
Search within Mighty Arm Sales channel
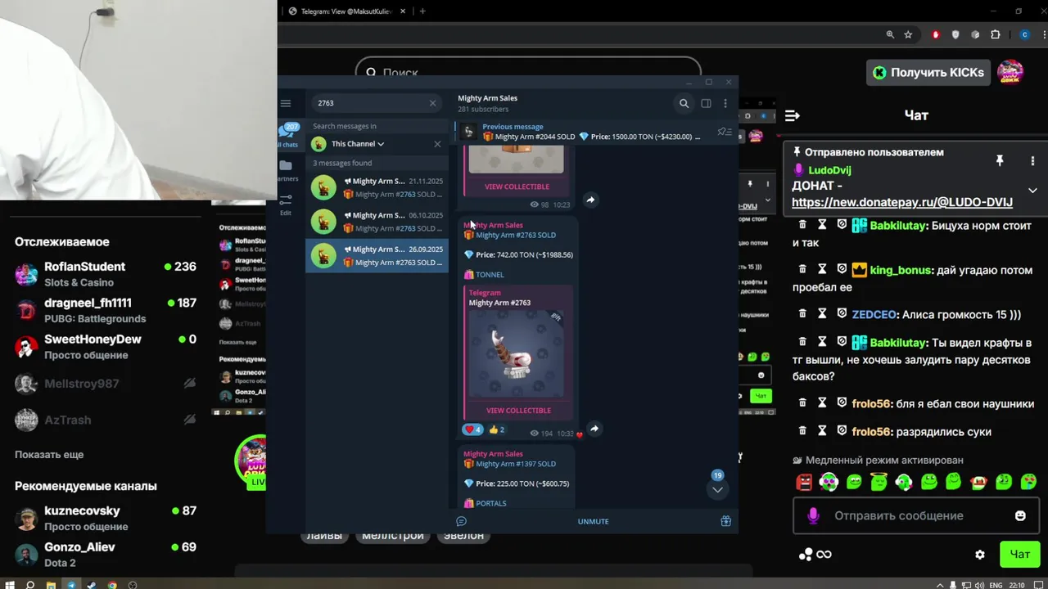(x=684, y=103)
